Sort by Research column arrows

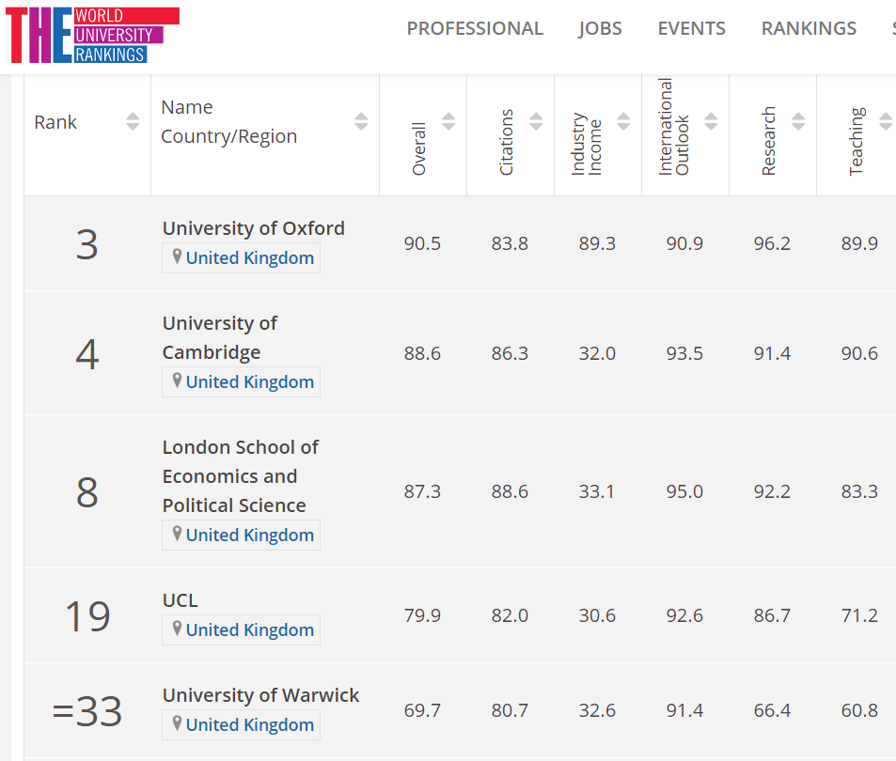798,121
